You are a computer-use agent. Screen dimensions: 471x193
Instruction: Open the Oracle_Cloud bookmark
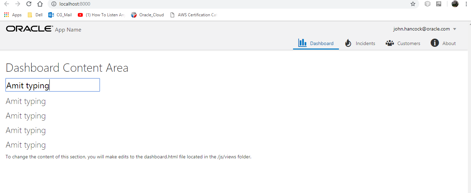(147, 15)
